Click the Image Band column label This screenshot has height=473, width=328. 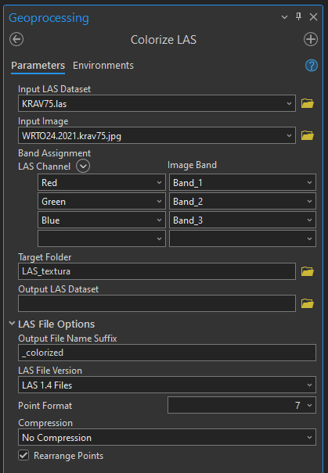(192, 165)
